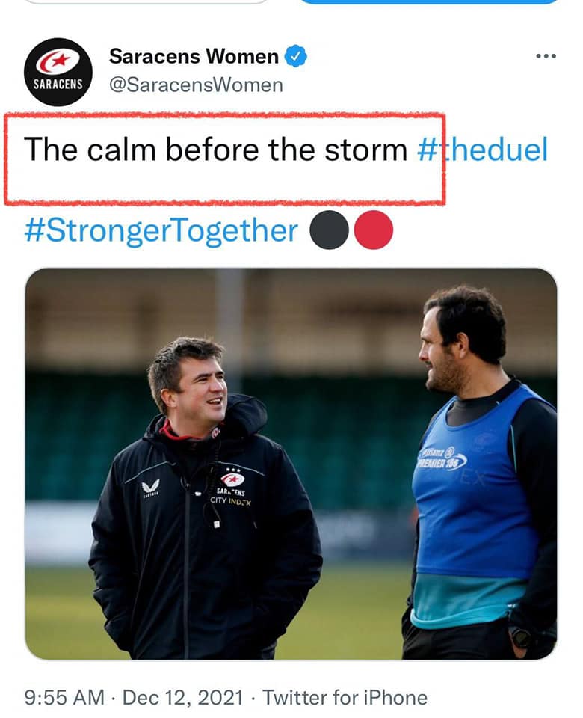Click the blue verified badge
The image size is (583, 718).
click(297, 56)
